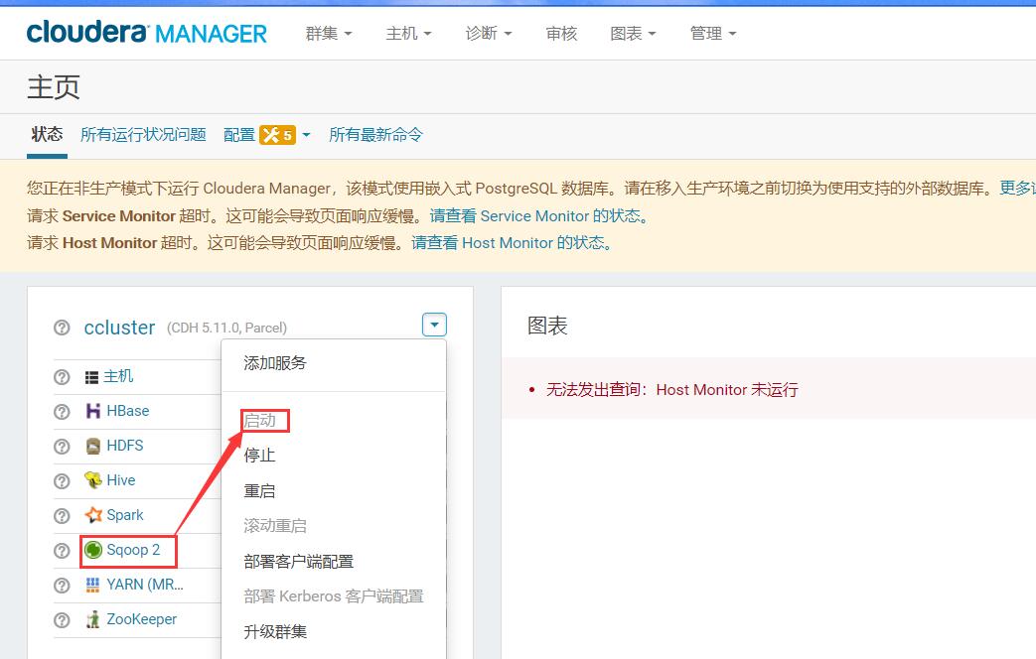The height and width of the screenshot is (659, 1036).
Task: Click the ZooKeeper service icon
Action: point(93,619)
